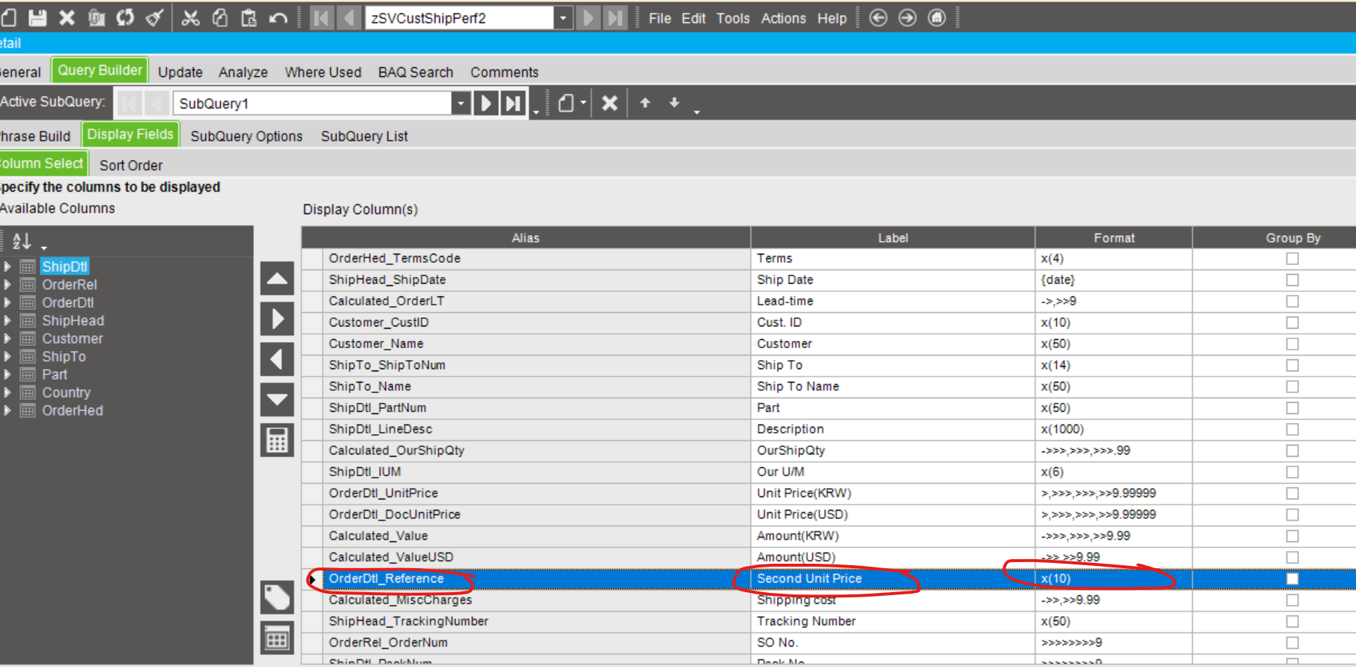Click the circled Home icon
Screen dimensions: 1356x667
(936, 17)
